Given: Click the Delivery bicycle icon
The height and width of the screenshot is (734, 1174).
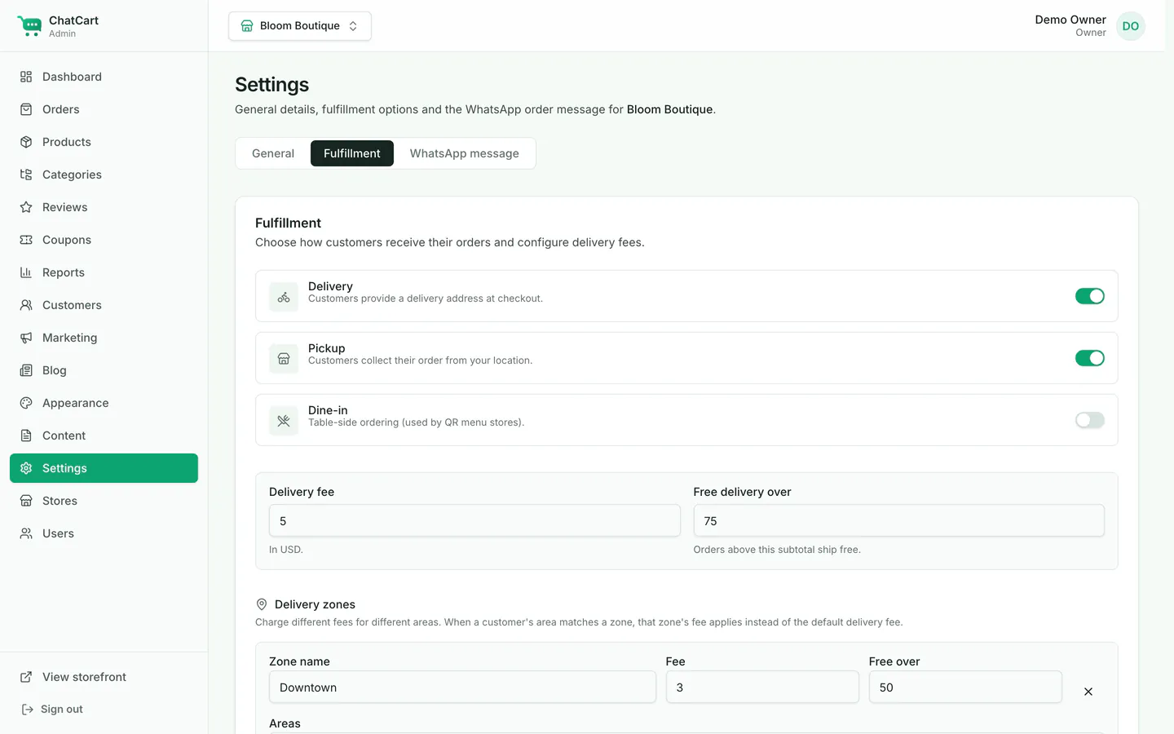Looking at the screenshot, I should pos(284,297).
